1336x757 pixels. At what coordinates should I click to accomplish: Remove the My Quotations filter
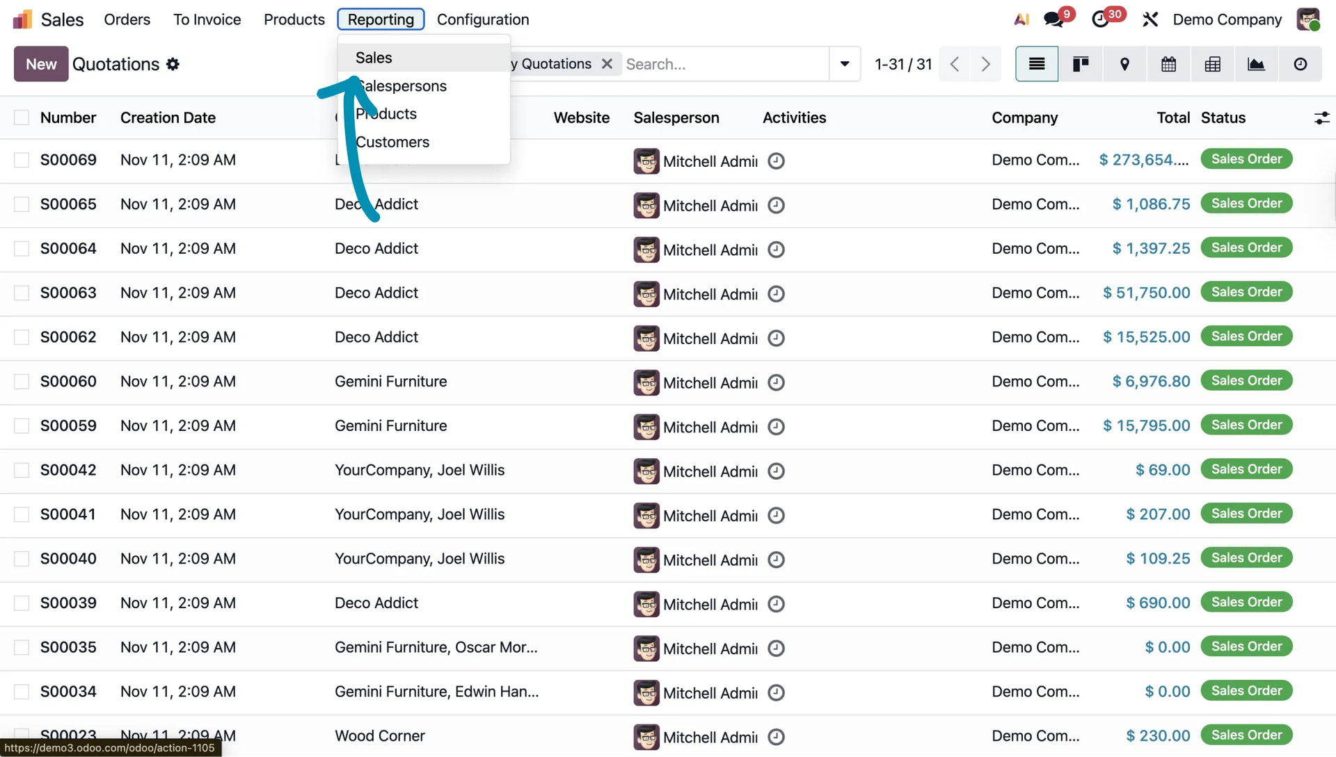click(607, 64)
